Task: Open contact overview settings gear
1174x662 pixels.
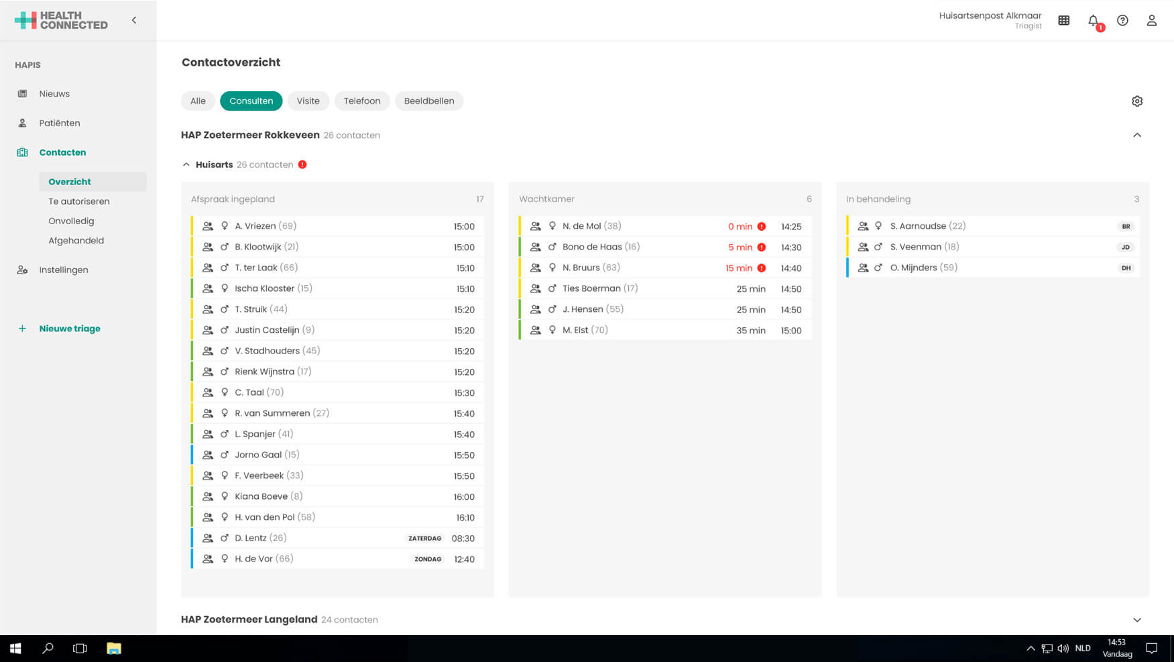Action: [1136, 101]
